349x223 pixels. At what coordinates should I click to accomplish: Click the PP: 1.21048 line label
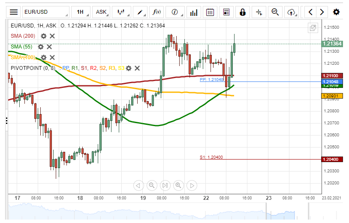211,80
